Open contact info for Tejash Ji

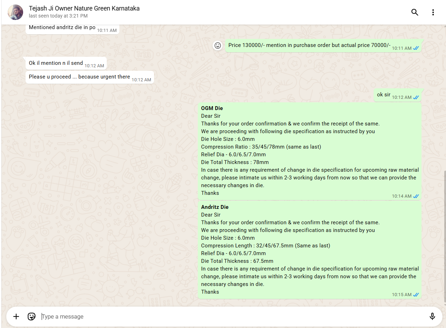[x=84, y=8]
